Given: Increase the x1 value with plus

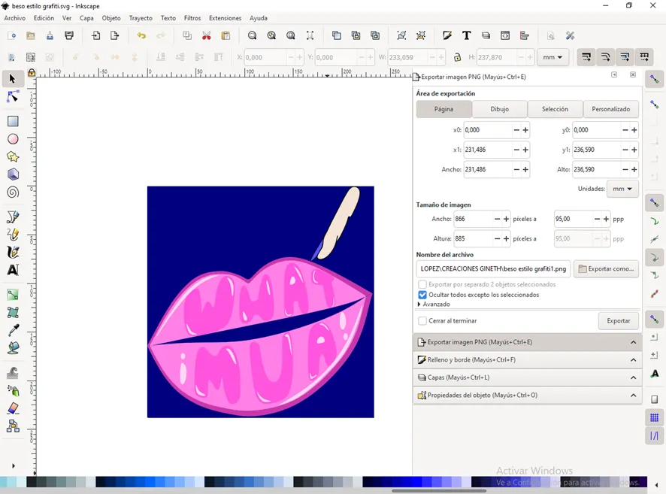Looking at the screenshot, I should (x=525, y=150).
